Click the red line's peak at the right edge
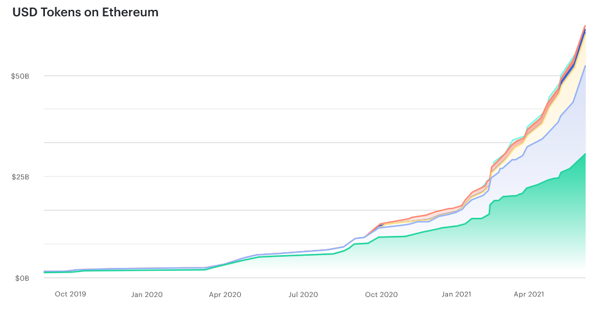 (585, 26)
